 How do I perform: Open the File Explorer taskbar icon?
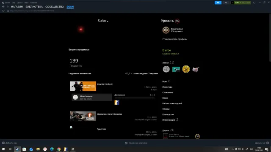38,149
